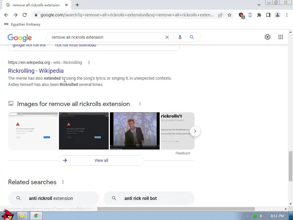Open a new browser tab
This screenshot has height=220, width=293.
(x=77, y=5)
